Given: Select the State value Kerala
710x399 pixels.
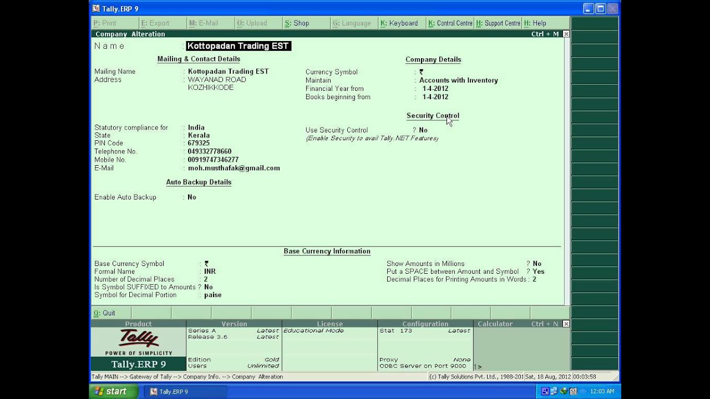Looking at the screenshot, I should pos(199,135).
